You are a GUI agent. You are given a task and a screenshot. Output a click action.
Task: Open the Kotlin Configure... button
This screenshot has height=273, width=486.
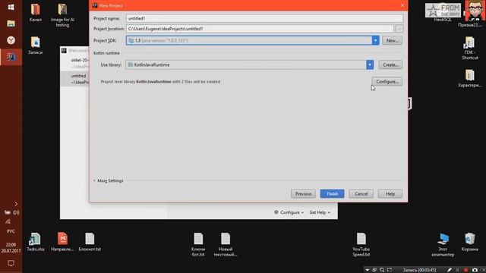click(387, 82)
